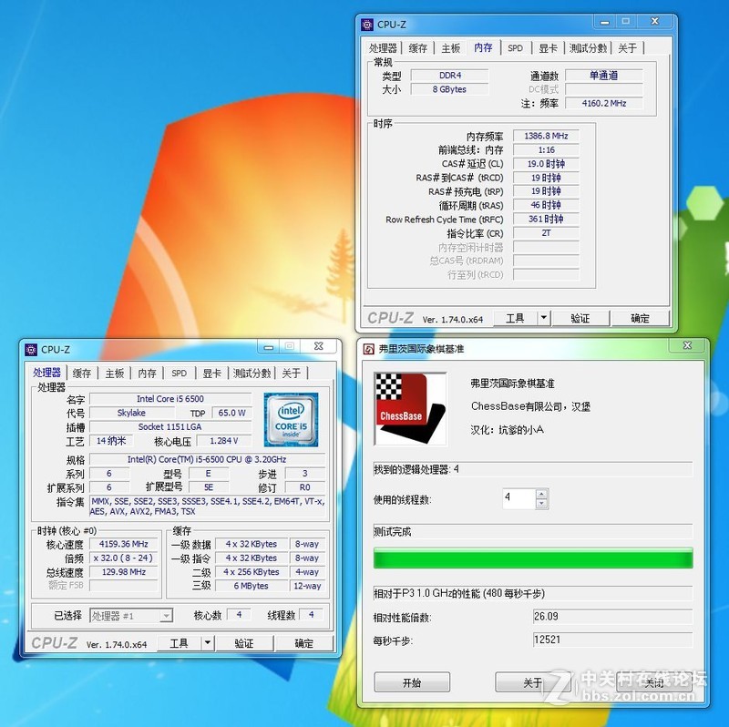729x727 pixels.
Task: Expand 工具 dropdown arrow in memory window
Action: click(544, 318)
